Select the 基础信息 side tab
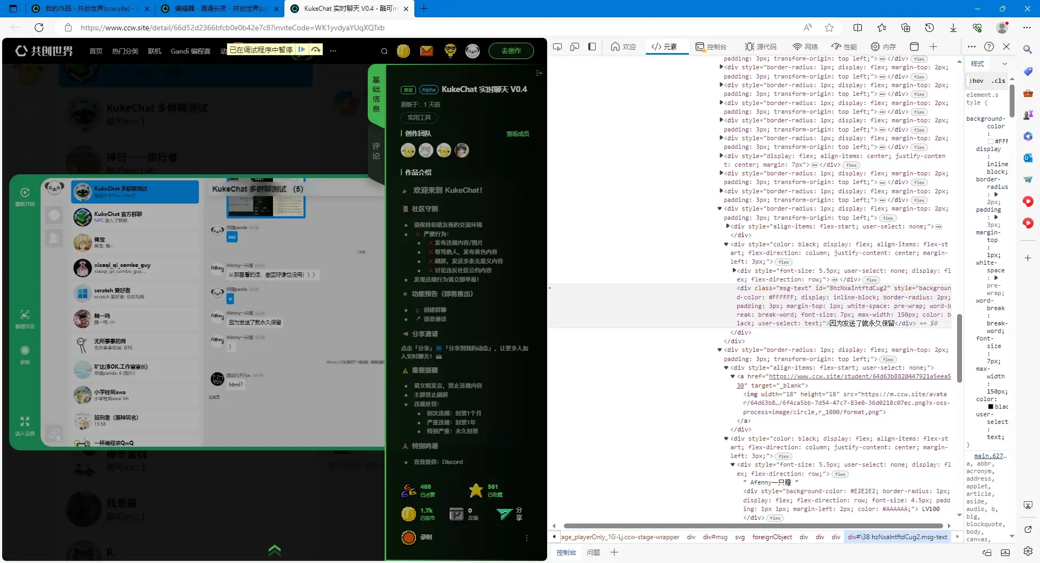 tap(376, 94)
